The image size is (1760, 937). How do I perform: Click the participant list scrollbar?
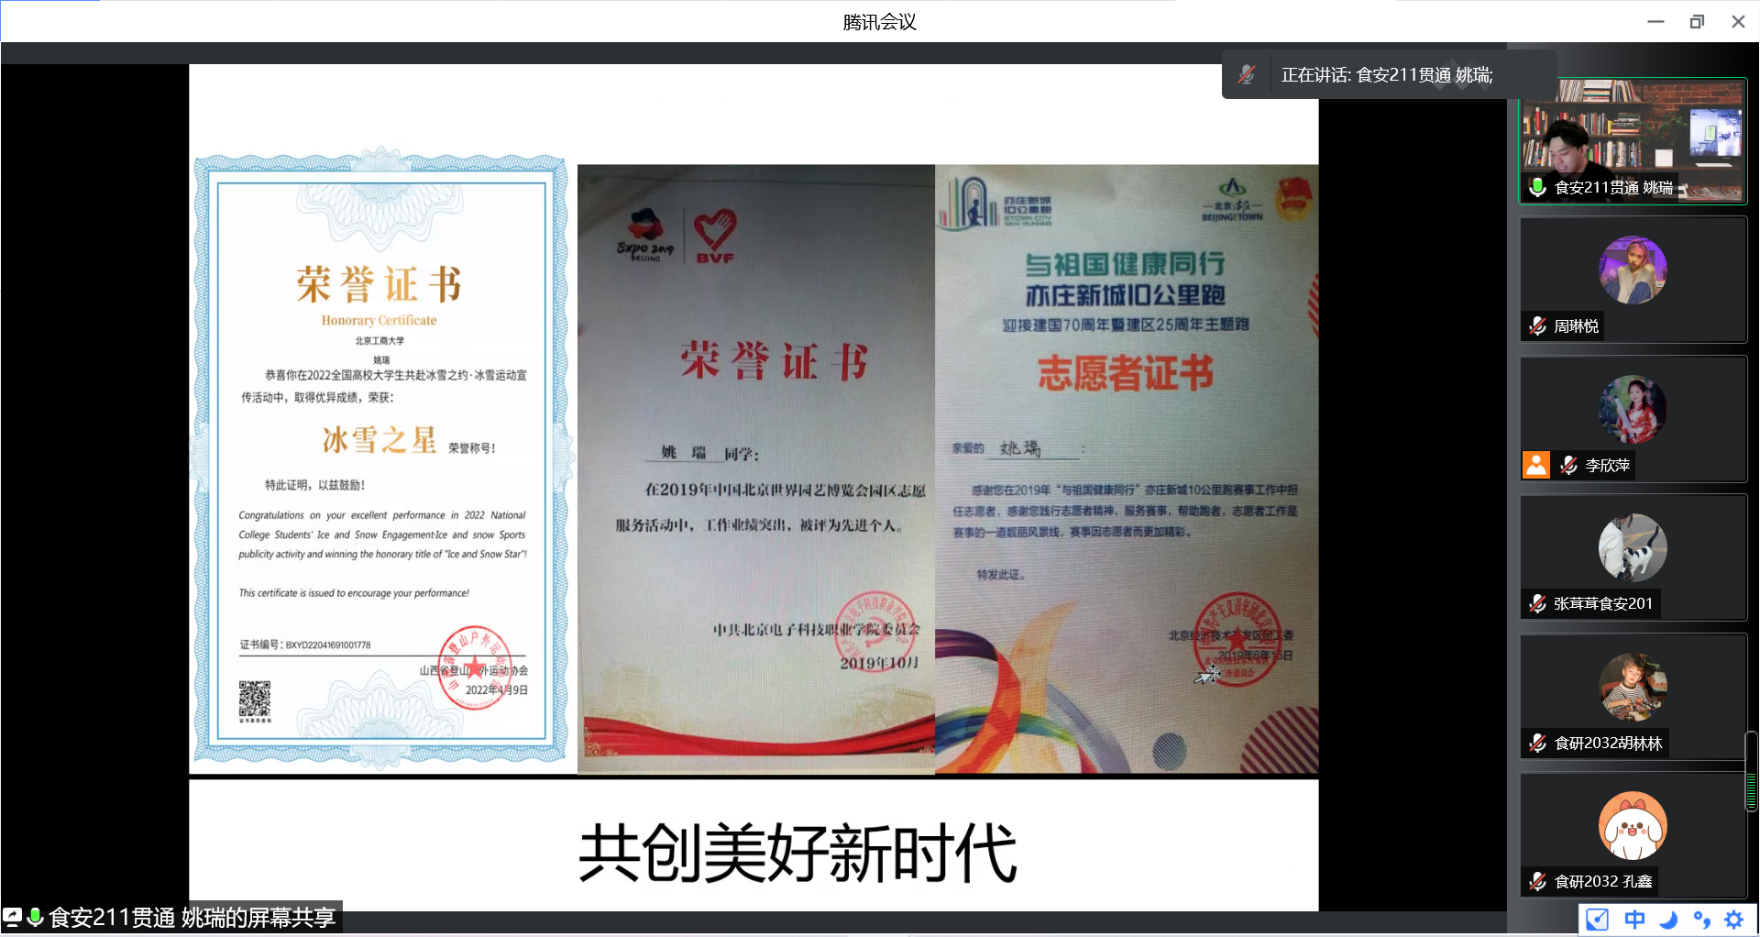point(1752,772)
